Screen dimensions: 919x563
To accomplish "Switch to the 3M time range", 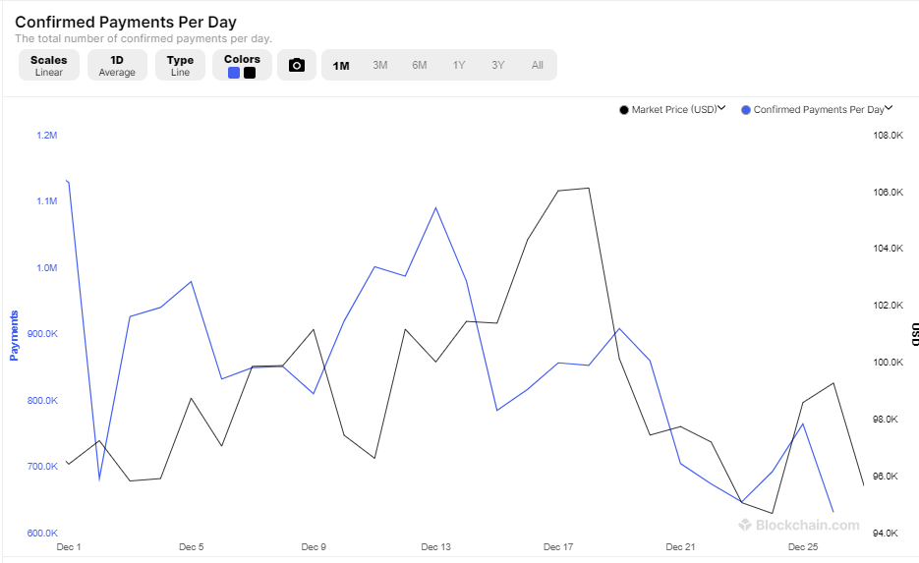I will tap(380, 66).
